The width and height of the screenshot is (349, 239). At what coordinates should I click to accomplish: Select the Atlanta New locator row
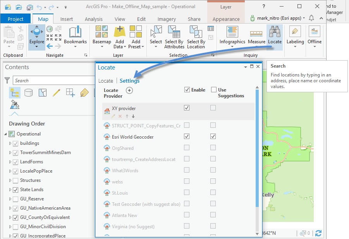click(x=124, y=215)
